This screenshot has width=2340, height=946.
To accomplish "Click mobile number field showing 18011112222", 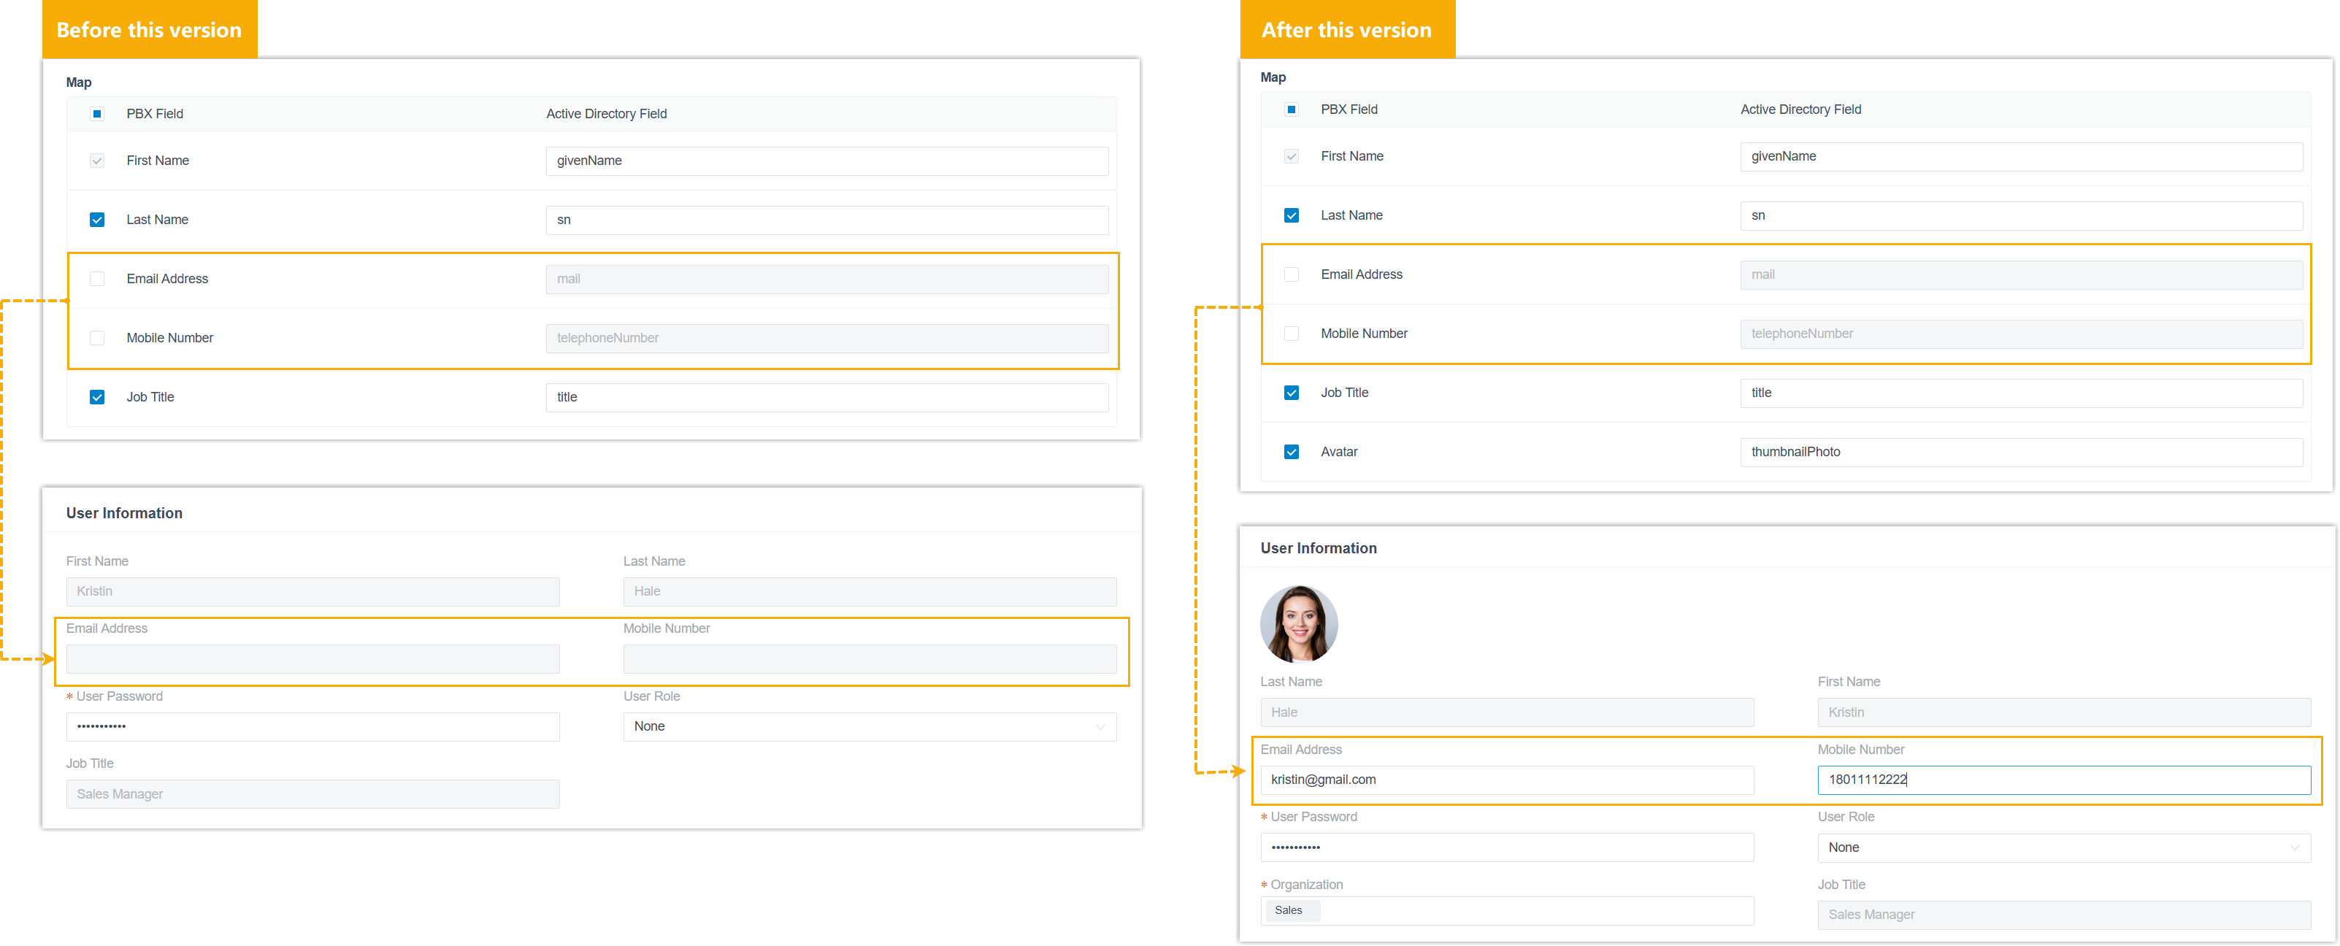I will 2063,780.
